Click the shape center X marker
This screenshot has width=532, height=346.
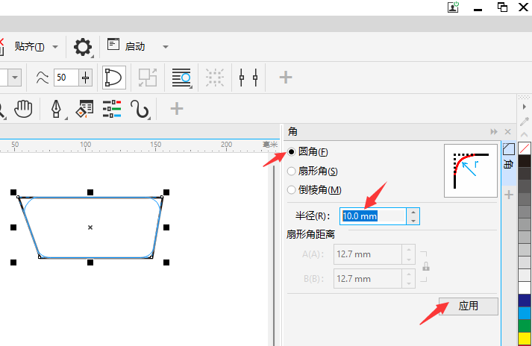pos(90,227)
